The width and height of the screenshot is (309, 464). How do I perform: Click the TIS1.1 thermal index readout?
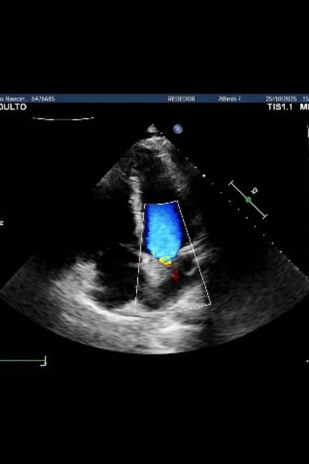(x=280, y=107)
